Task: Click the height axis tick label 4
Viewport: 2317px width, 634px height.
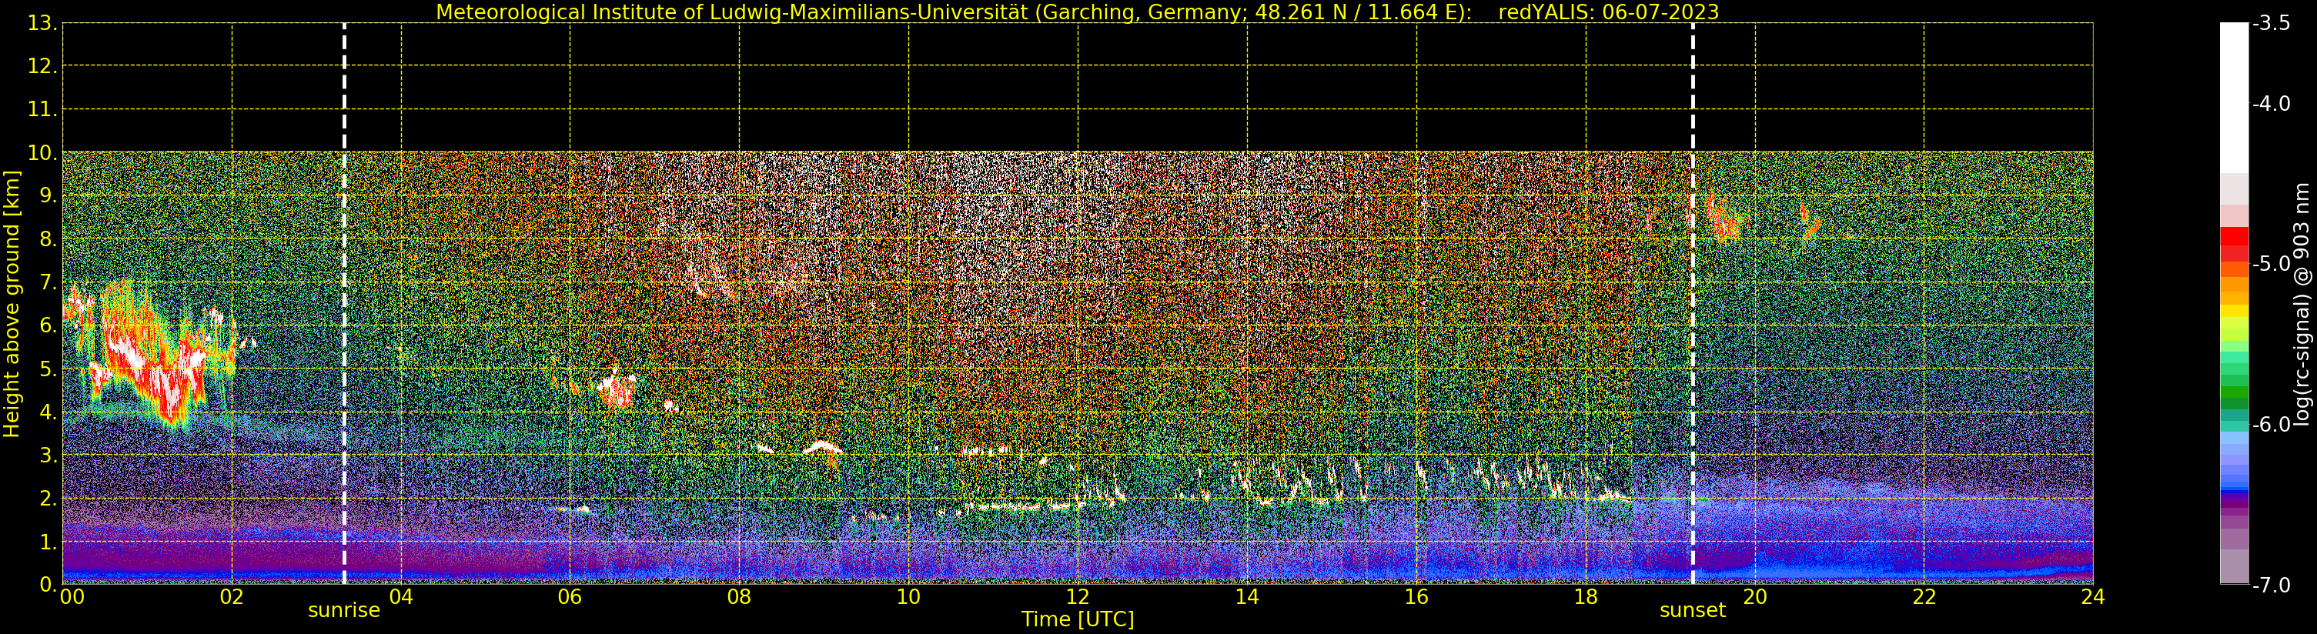Action: [48, 412]
